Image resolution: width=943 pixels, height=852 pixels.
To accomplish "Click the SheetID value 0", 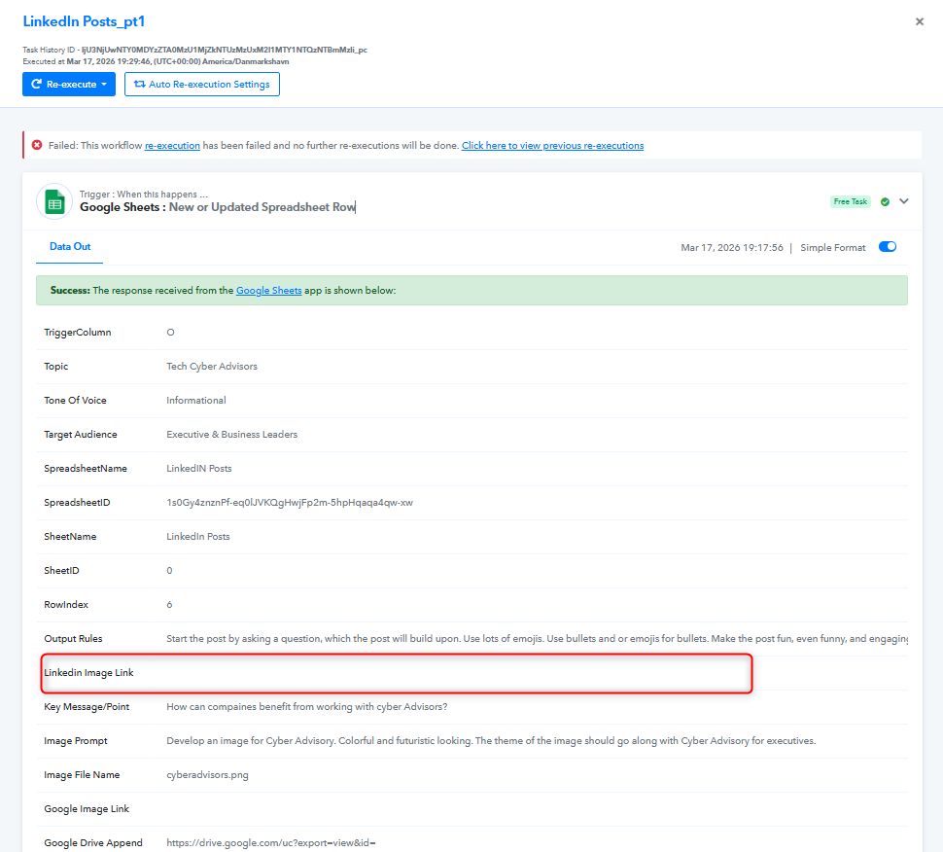I will click(x=169, y=571).
